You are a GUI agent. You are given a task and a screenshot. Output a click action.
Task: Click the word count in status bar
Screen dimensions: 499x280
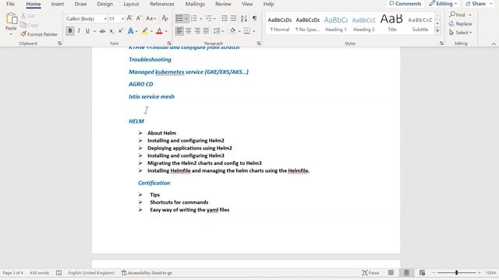(40, 273)
